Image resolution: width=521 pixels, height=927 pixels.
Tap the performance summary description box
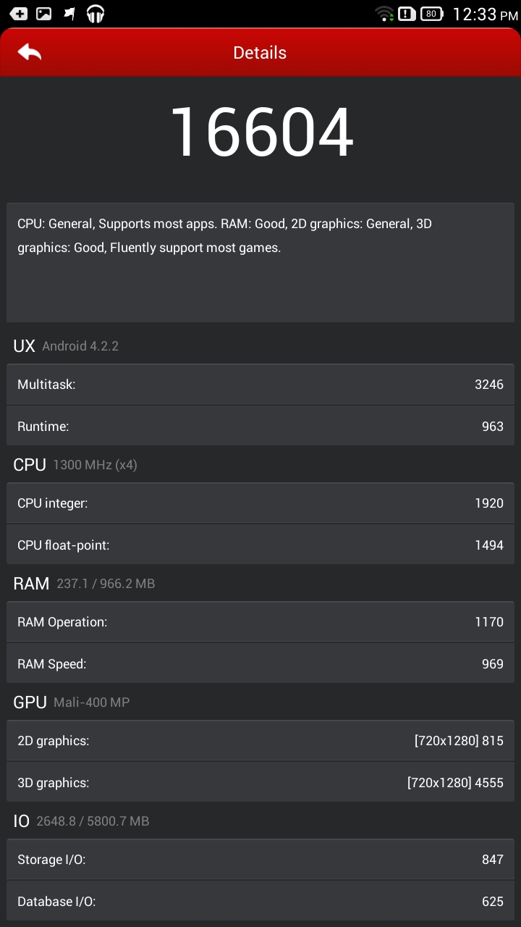(x=260, y=262)
